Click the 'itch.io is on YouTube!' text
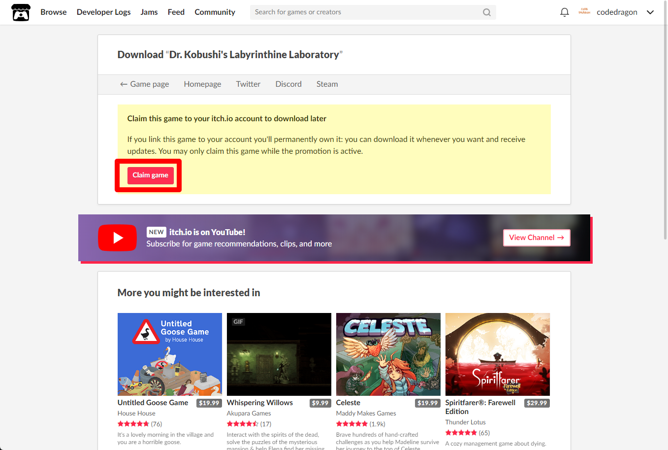This screenshot has width=668, height=450. [x=207, y=232]
